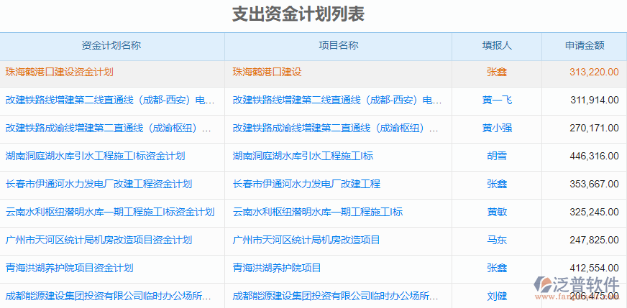Screen dimensions: 627x308
Task: Select reporter 马东
Action: pyautogui.click(x=496, y=240)
